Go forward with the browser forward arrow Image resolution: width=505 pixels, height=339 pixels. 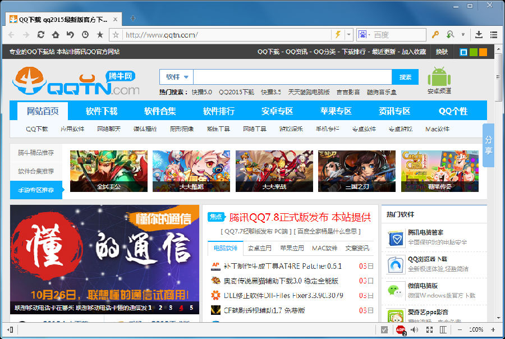click(26, 35)
